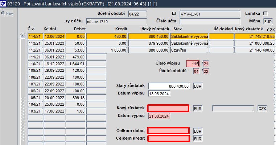Screen dimensions: 276x145
Task: Click debet cell 479.00
Action: click(x=75, y=57)
